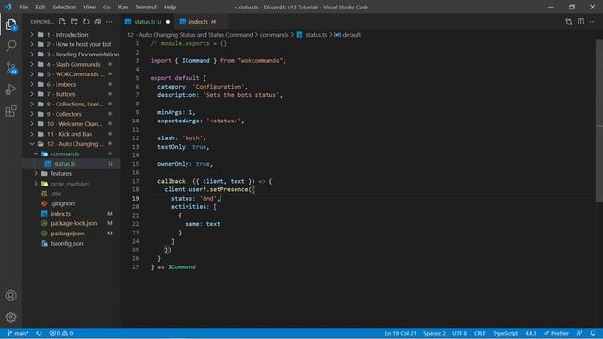
Task: Click the VS Code logo in title bar
Action: coord(8,7)
